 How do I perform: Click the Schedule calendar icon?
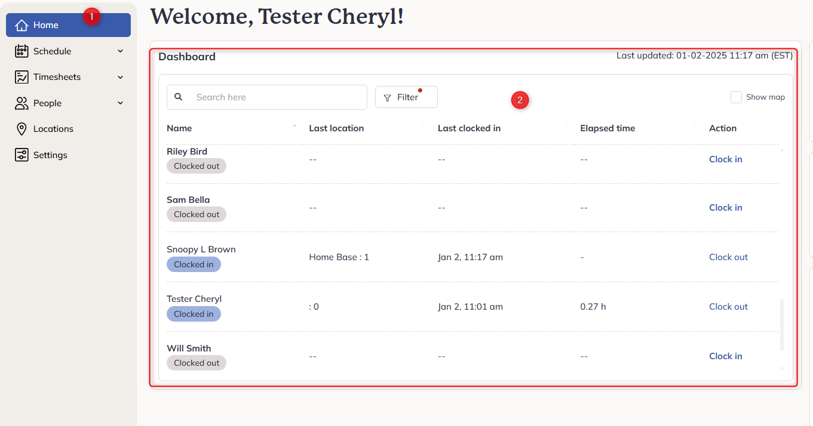tap(22, 51)
